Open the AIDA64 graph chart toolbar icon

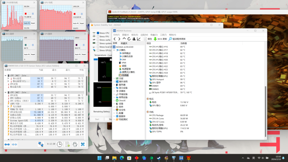click(x=139, y=39)
